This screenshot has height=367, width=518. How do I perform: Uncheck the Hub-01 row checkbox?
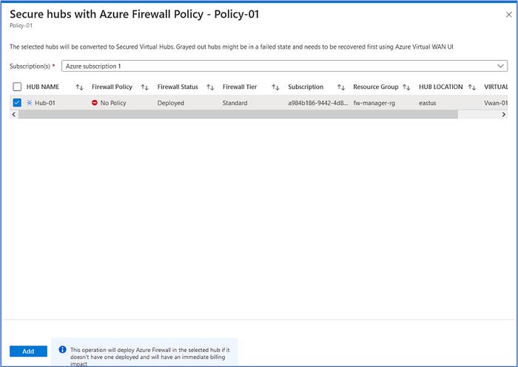point(17,103)
